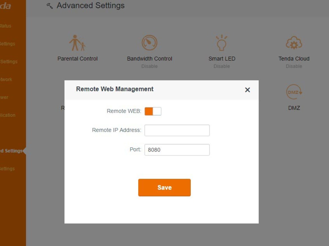329x246 pixels.
Task: Click the Port input field
Action: (177, 150)
